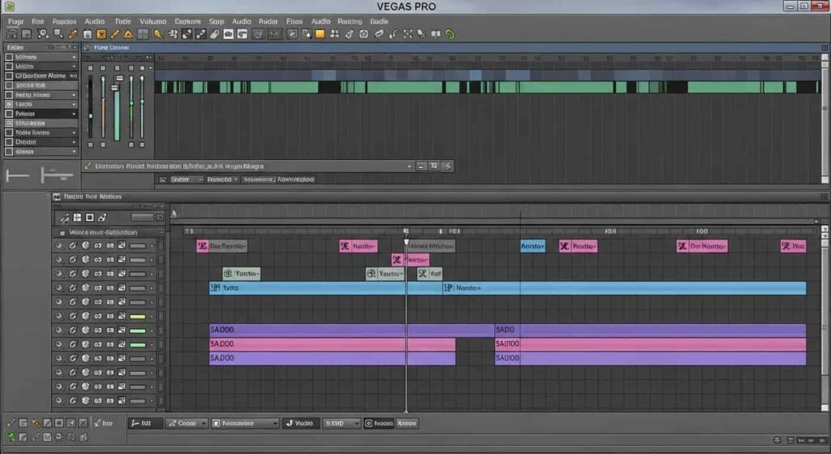This screenshot has width=831, height=454.
Task: Click the Kooon button in bottom bar
Action: pyautogui.click(x=407, y=423)
